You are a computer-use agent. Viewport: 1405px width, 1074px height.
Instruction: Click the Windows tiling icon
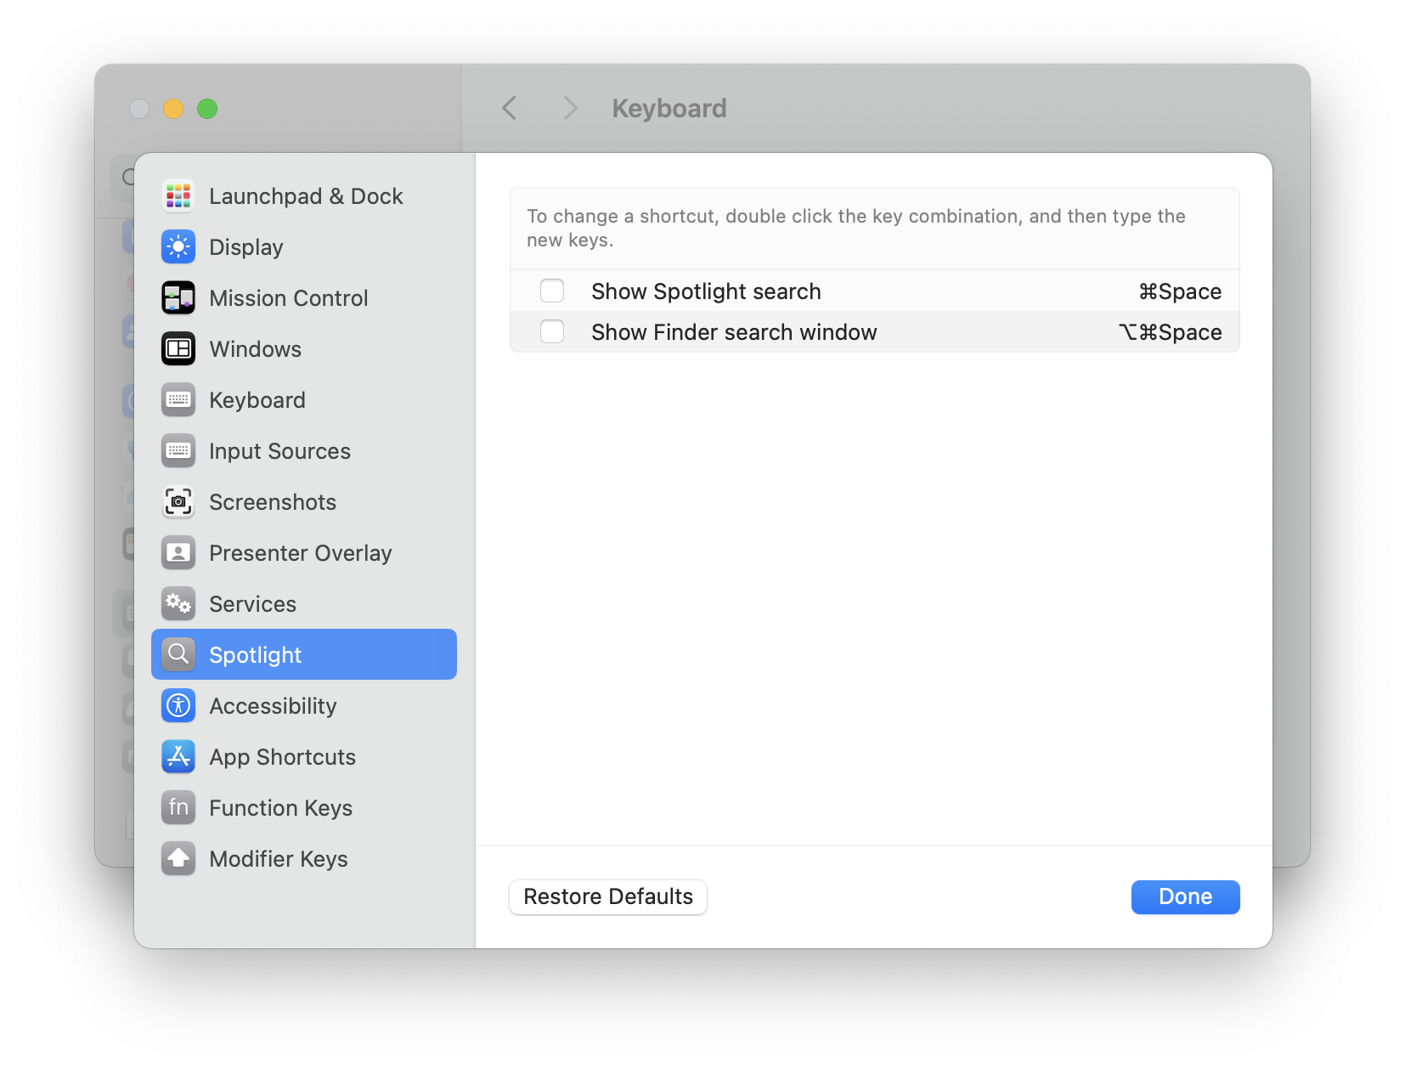point(178,349)
